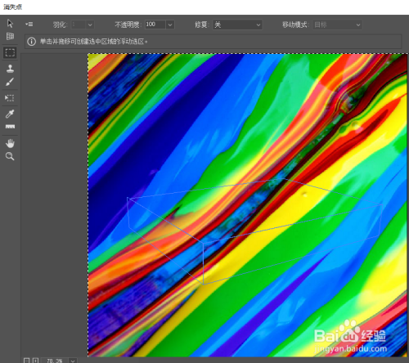Select the Create Plane grid tool
The height and width of the screenshot is (363, 409).
pos(10,36)
